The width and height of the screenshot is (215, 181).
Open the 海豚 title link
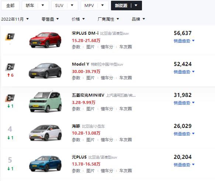tap(76, 126)
